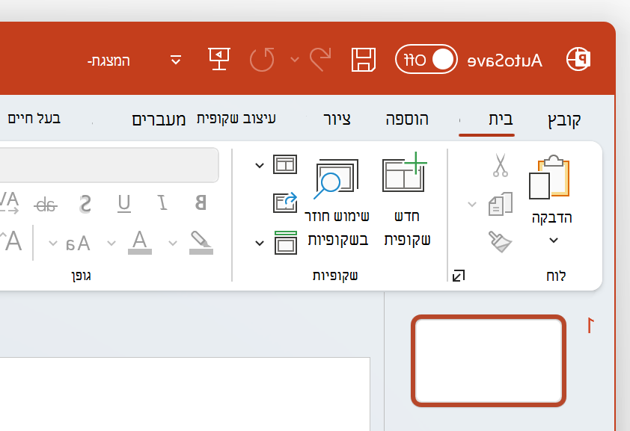The height and width of the screenshot is (431, 630).
Task: Select slide 1 thumbnail
Action: [489, 361]
